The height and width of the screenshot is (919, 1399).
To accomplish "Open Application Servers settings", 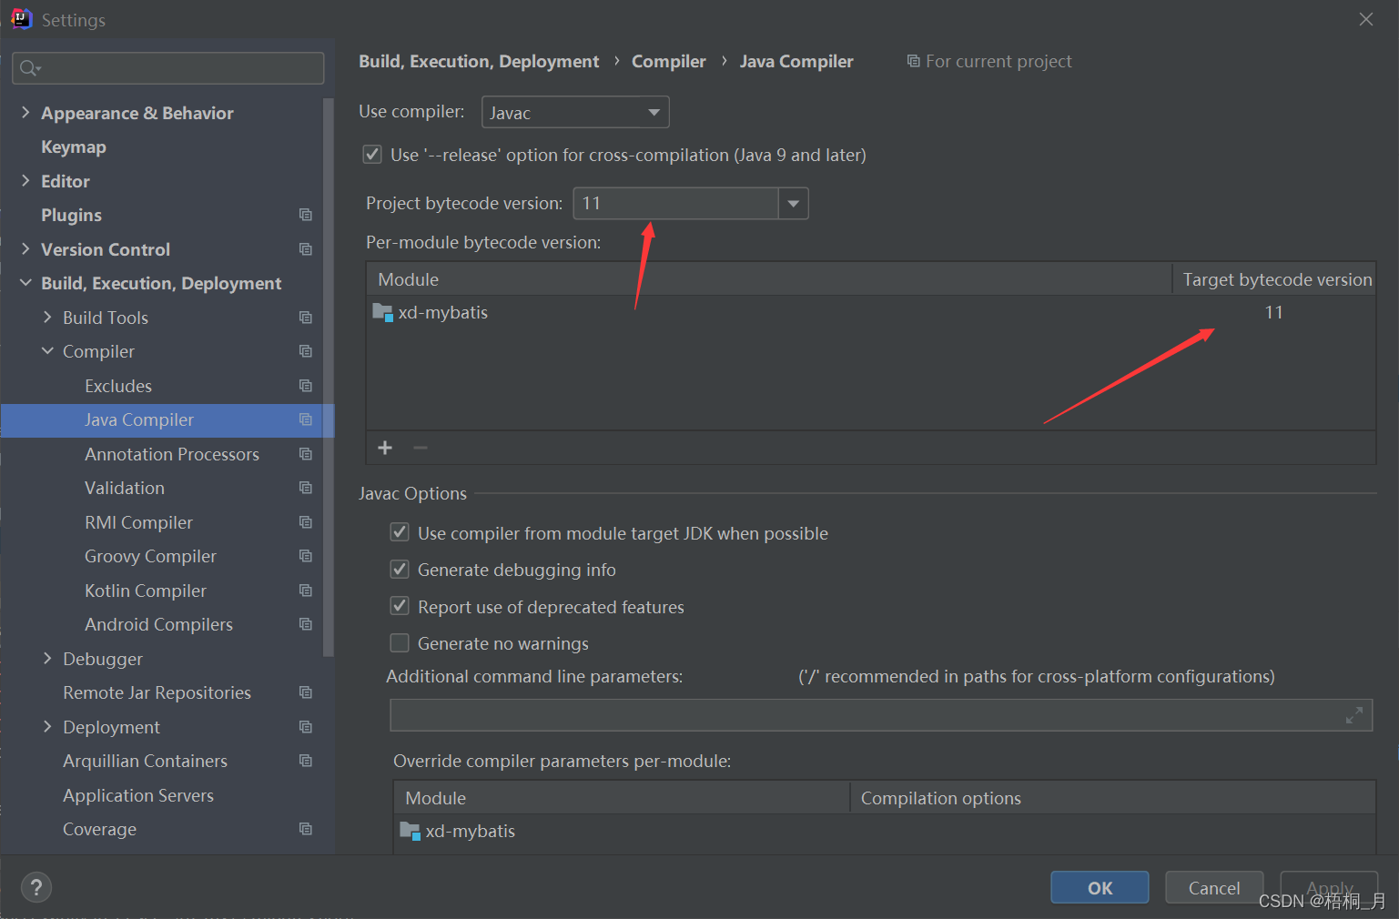I will [138, 795].
